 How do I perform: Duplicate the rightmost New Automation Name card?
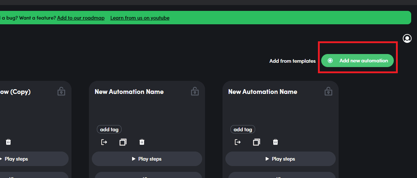[x=256, y=142]
